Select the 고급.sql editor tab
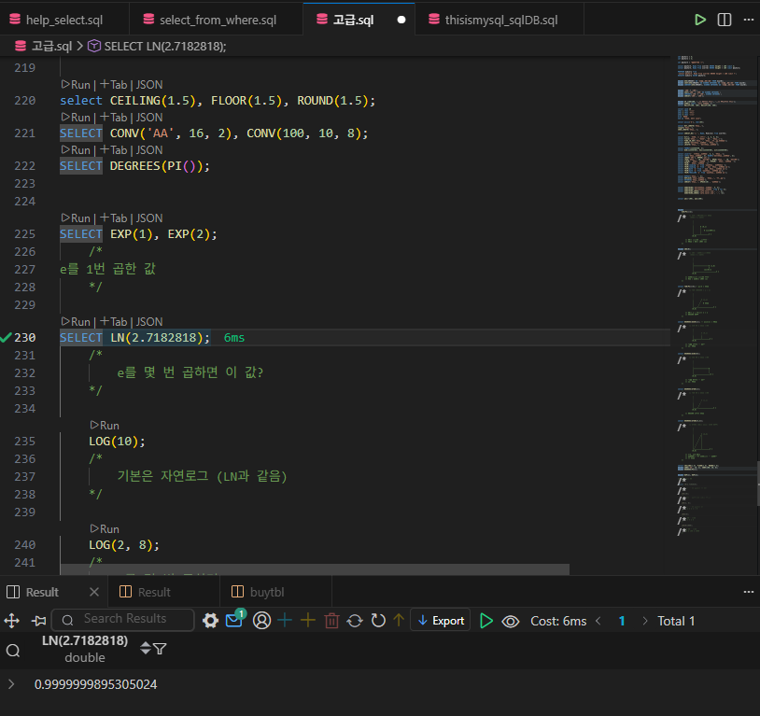This screenshot has width=760, height=716. 353,20
